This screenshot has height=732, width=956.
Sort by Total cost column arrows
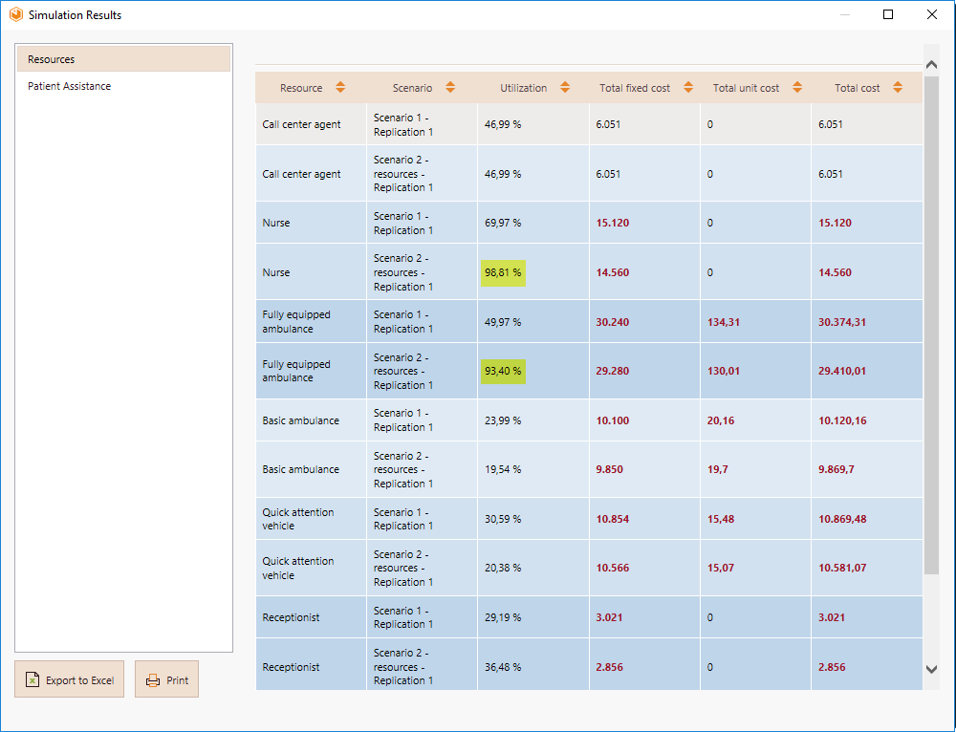coord(898,87)
